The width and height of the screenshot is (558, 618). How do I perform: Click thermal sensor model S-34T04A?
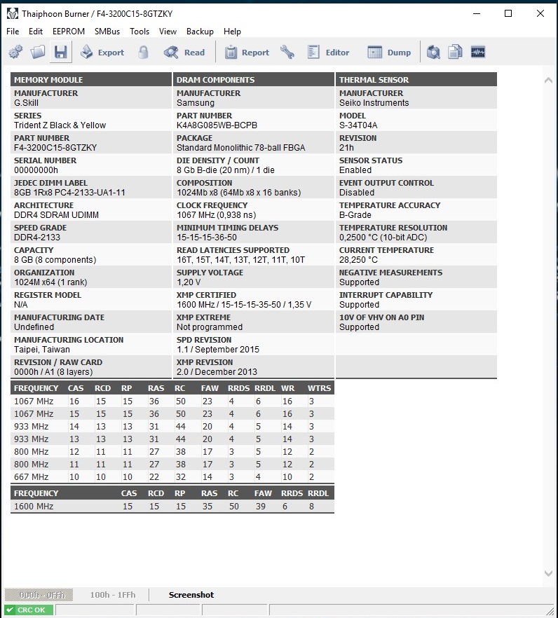(358, 125)
